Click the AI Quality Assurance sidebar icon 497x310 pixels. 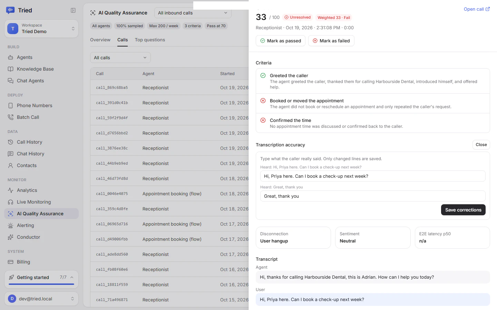[x=11, y=214]
